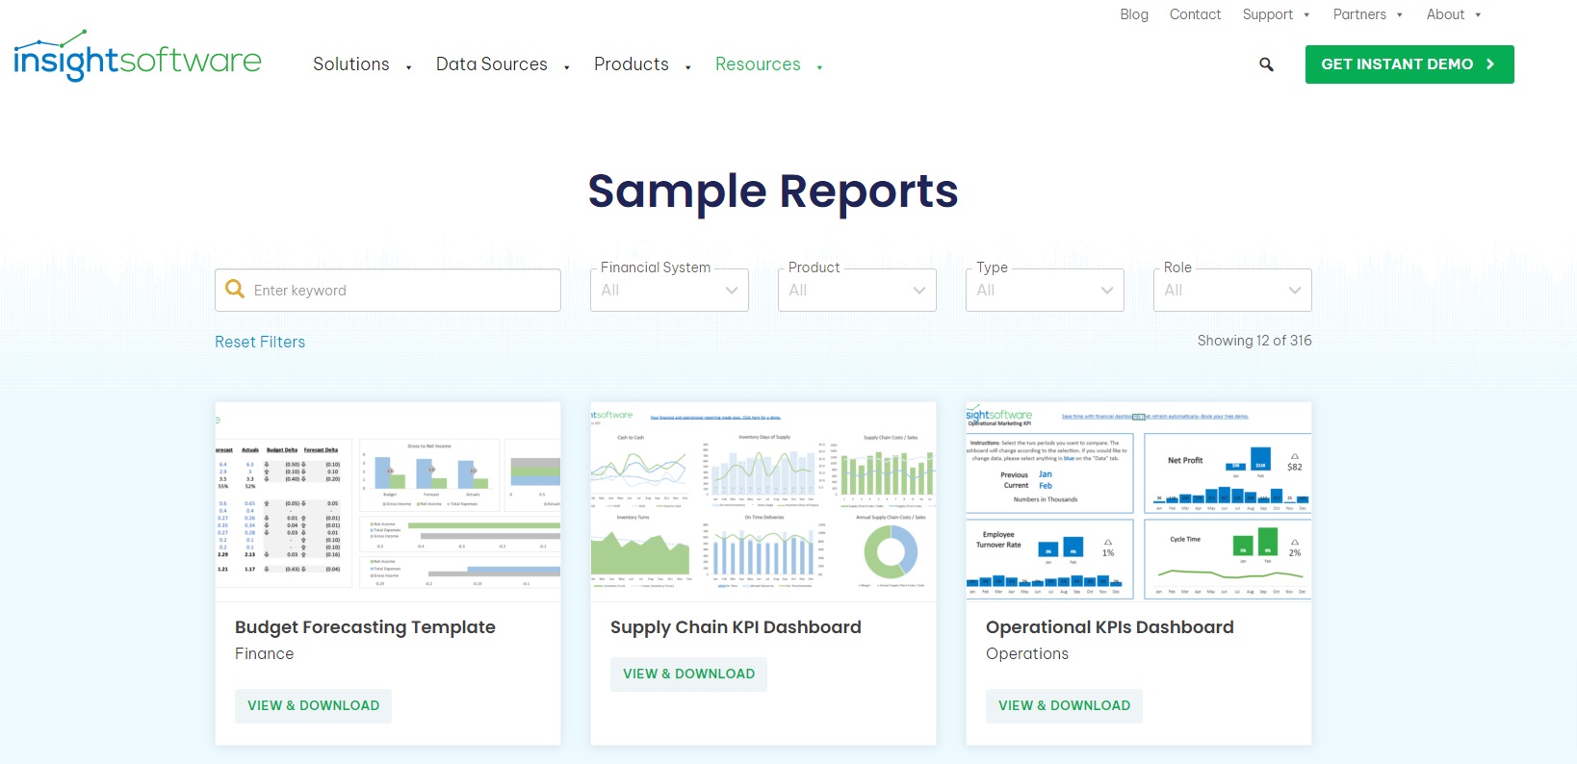Image resolution: width=1577 pixels, height=764 pixels.
Task: Open the About menu
Action: coord(1445,14)
